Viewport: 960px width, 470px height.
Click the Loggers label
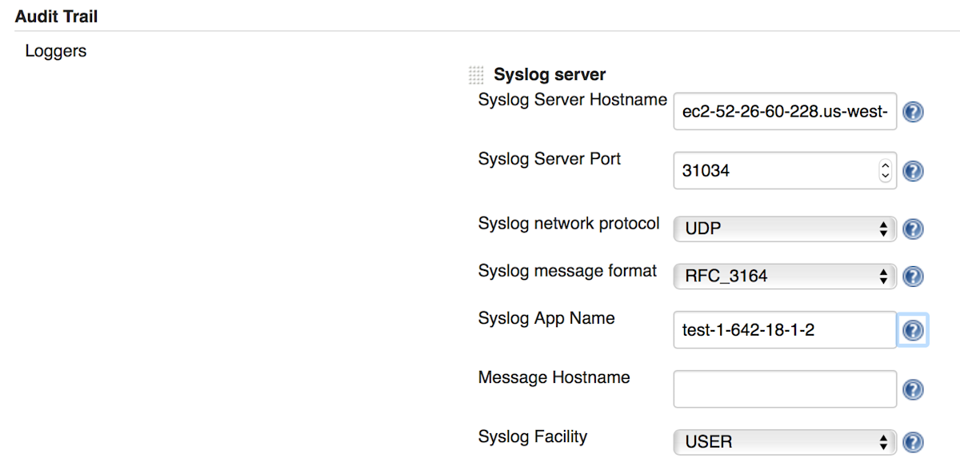click(56, 51)
